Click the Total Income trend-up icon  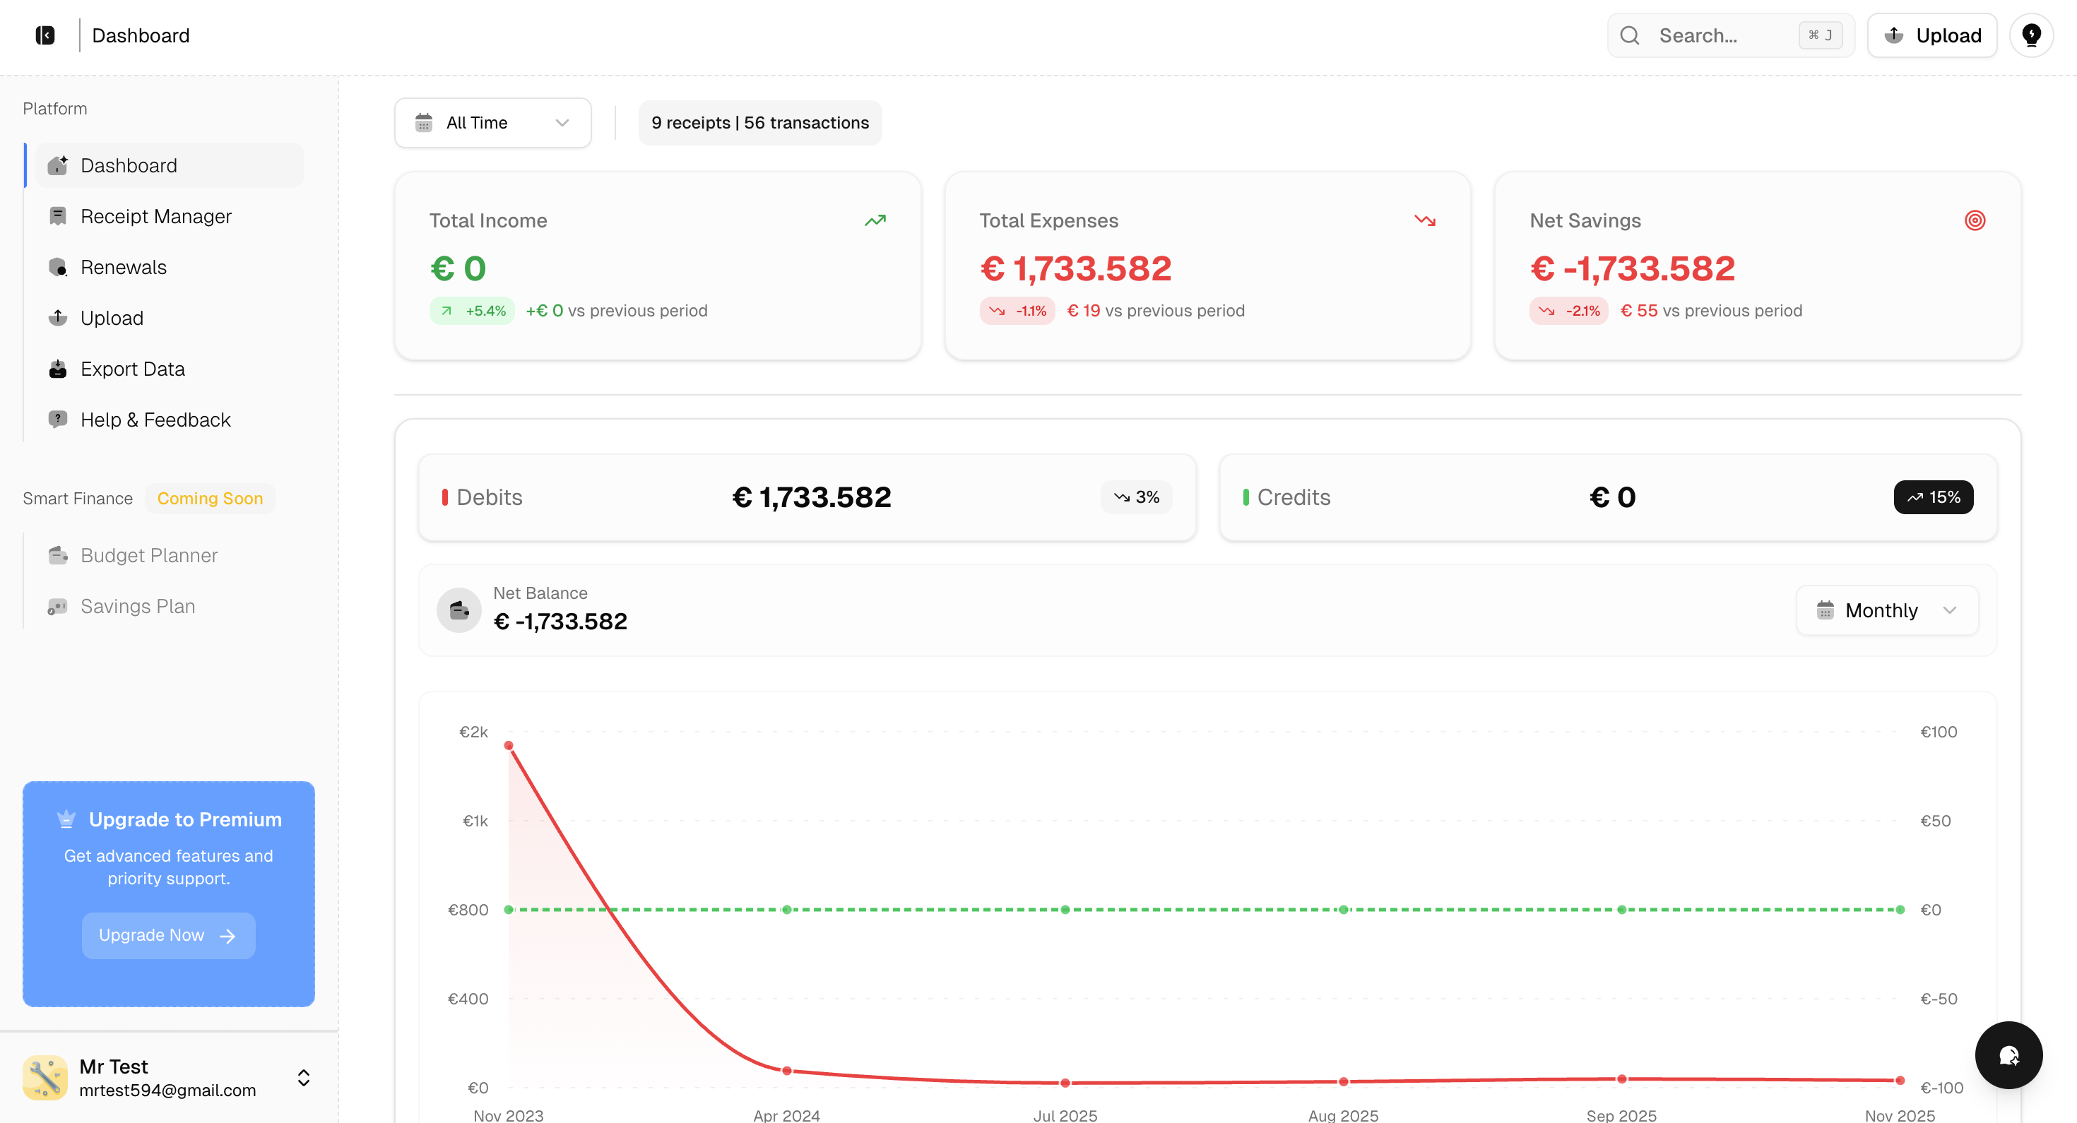pos(875,220)
